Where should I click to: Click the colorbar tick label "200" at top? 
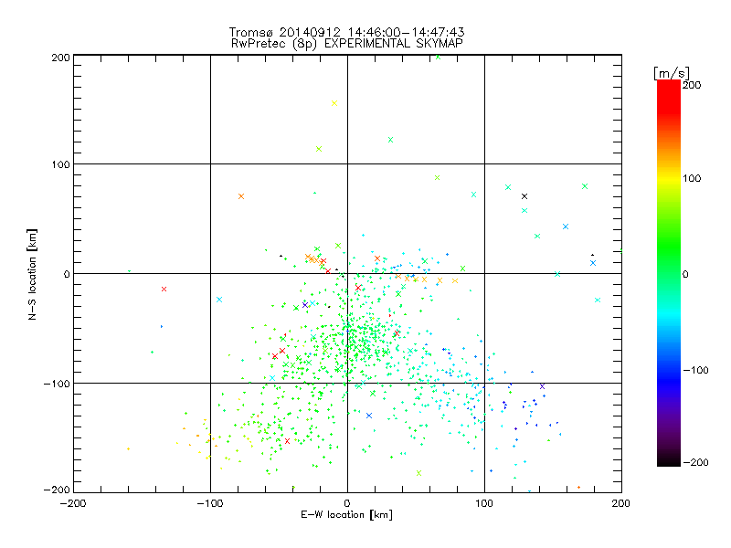point(692,85)
